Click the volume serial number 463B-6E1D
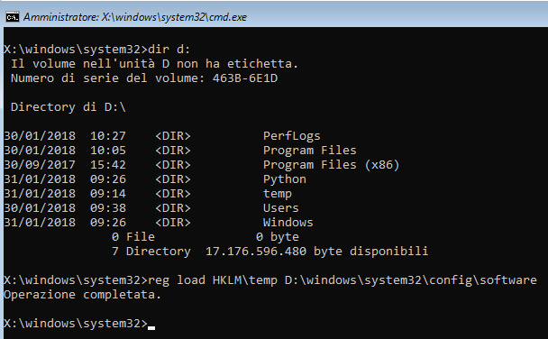548x339 pixels. click(245, 78)
